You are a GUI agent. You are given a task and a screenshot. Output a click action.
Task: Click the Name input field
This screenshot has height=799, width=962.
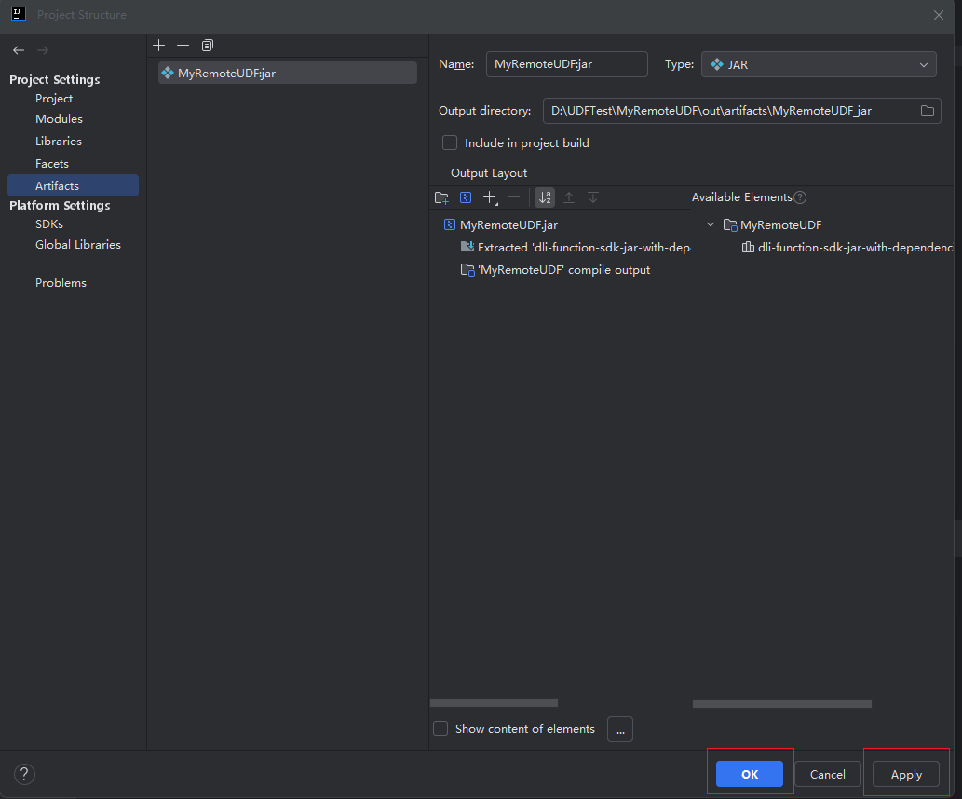click(x=566, y=64)
